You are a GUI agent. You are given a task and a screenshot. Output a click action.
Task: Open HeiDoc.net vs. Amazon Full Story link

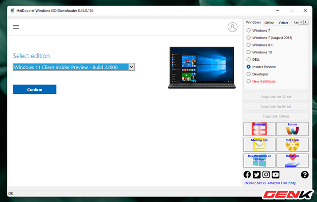point(270,183)
